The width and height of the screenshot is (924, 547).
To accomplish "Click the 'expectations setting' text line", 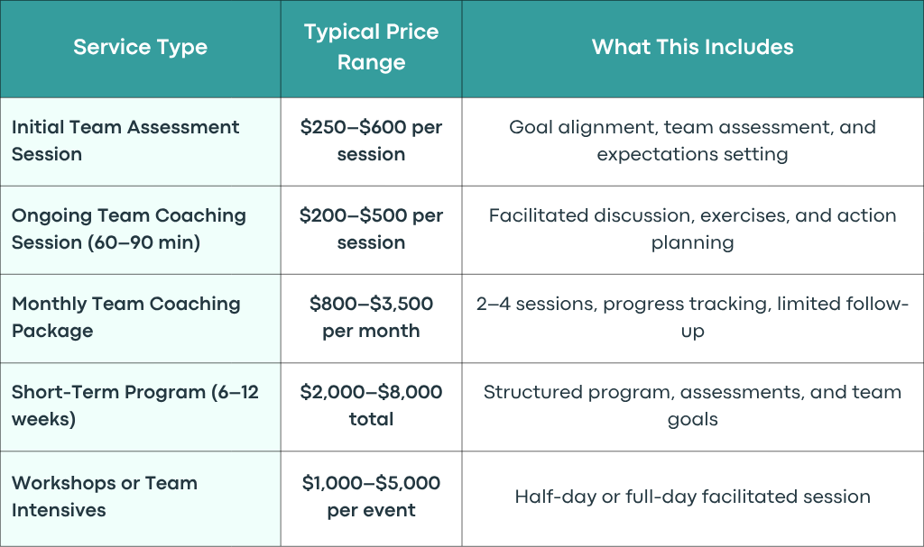I will tap(692, 155).
